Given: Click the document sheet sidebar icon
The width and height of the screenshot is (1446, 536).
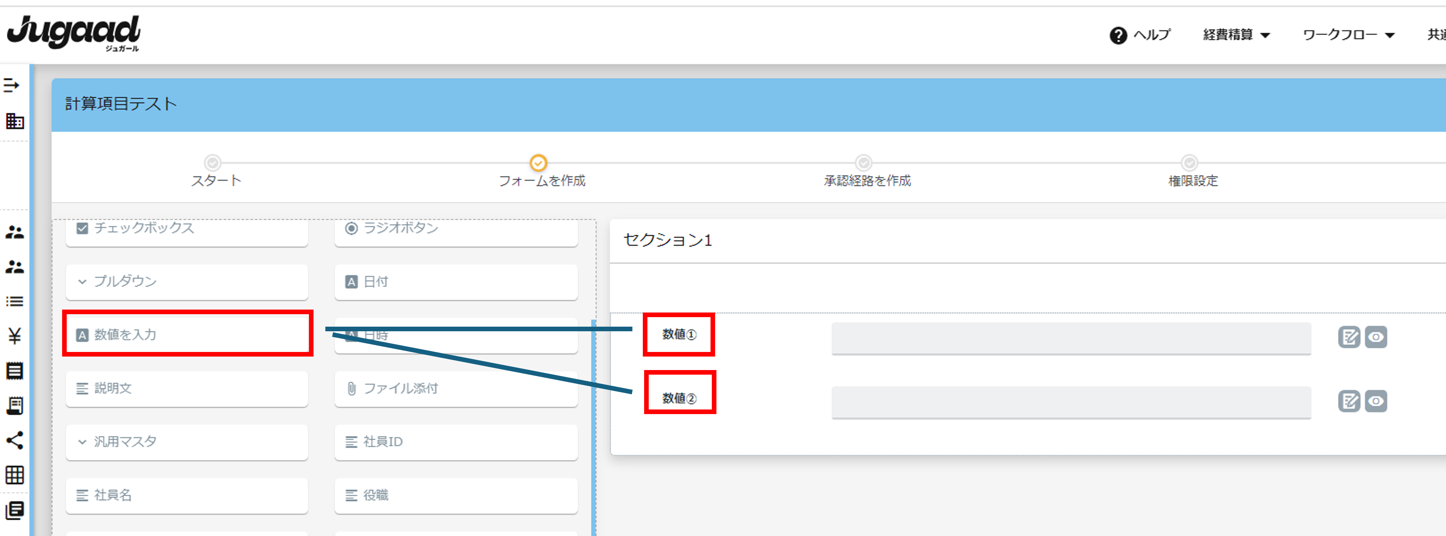Looking at the screenshot, I should click(14, 371).
